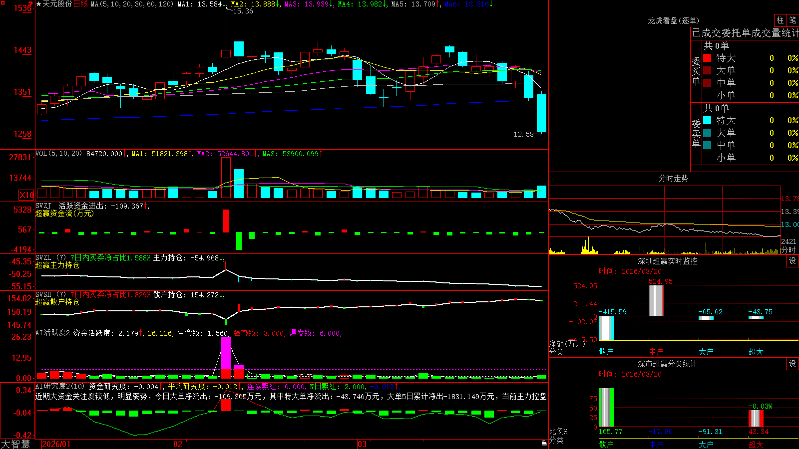Click the 03 month marker on the time axis
Viewport: 799px width, 449px height.
click(x=362, y=444)
